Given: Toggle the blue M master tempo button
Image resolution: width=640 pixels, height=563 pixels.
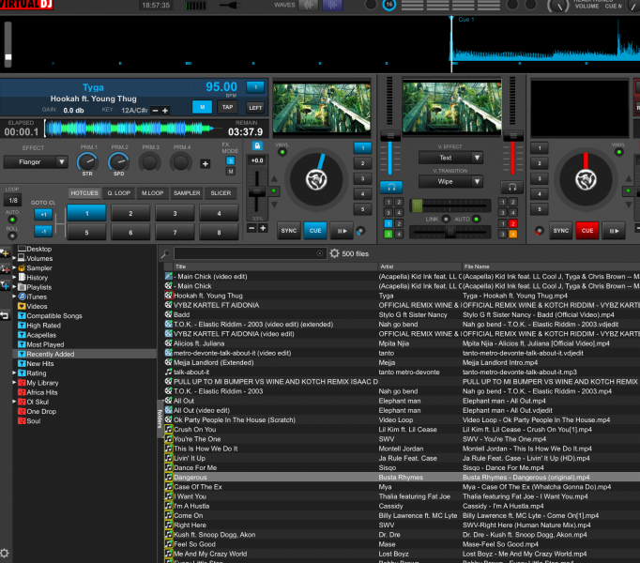Looking at the screenshot, I should point(202,107).
